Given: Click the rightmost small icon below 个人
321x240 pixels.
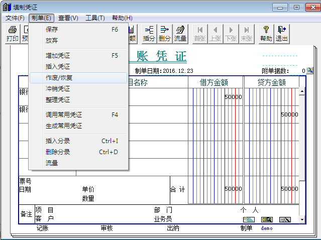Looking at the screenshot, I should (x=285, y=219).
